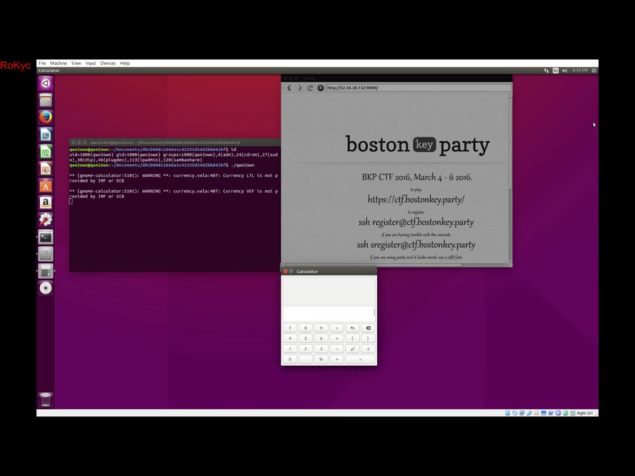Click the calculator backspace key
The width and height of the screenshot is (635, 476).
click(368, 328)
